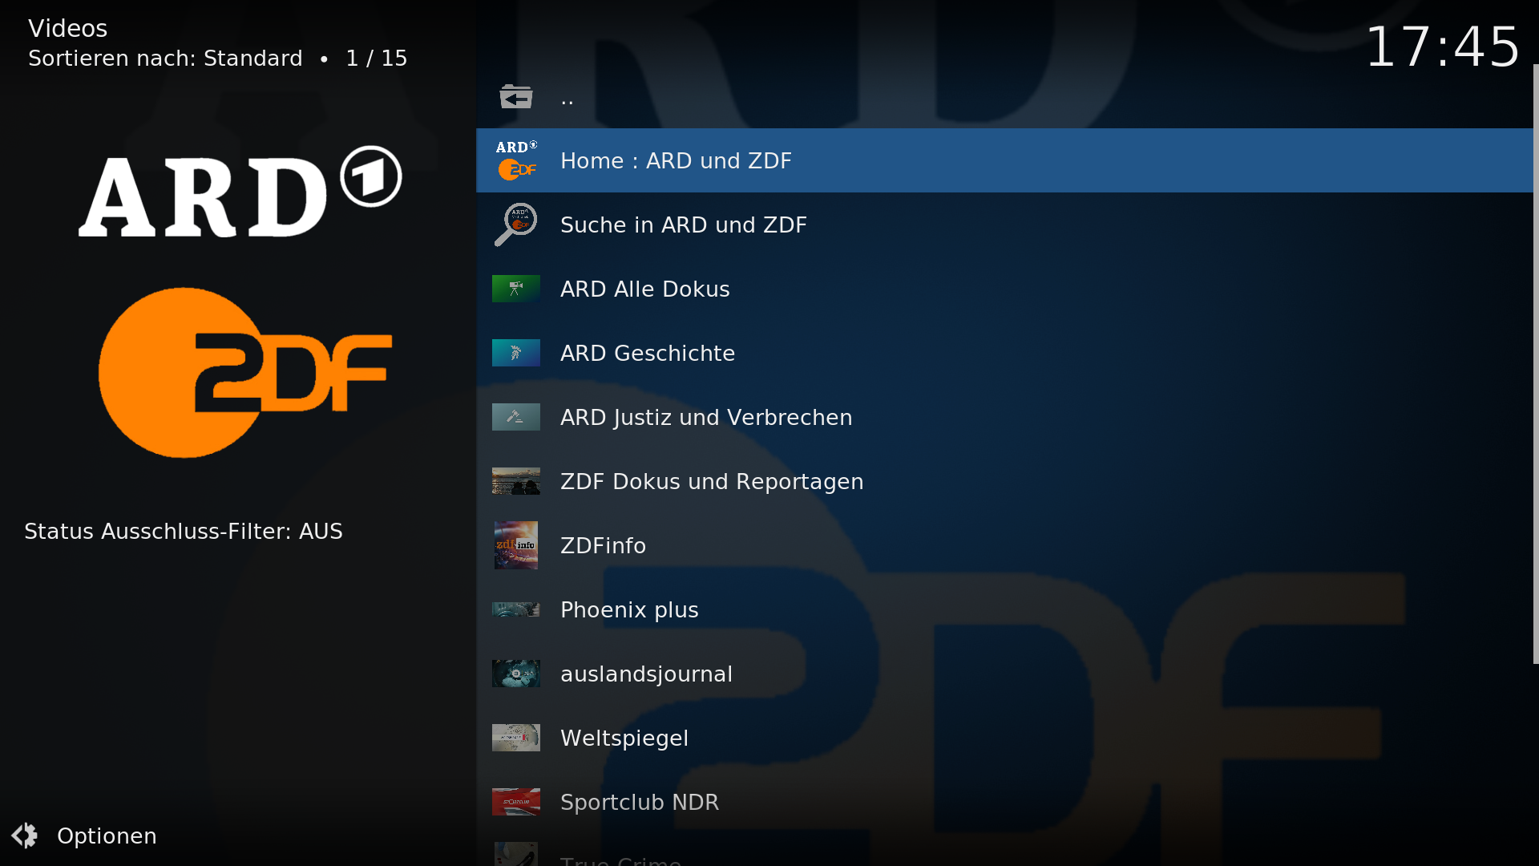1539x866 pixels.
Task: Open the Weltspiegel entry
Action: click(x=1004, y=738)
